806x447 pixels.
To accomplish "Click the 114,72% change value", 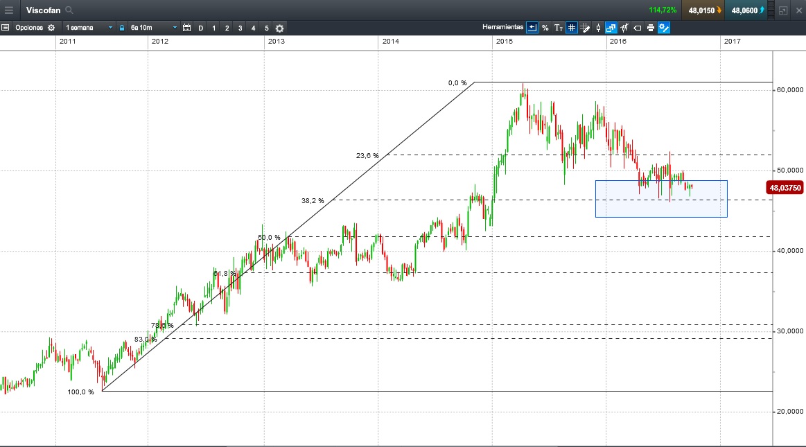I will (663, 10).
